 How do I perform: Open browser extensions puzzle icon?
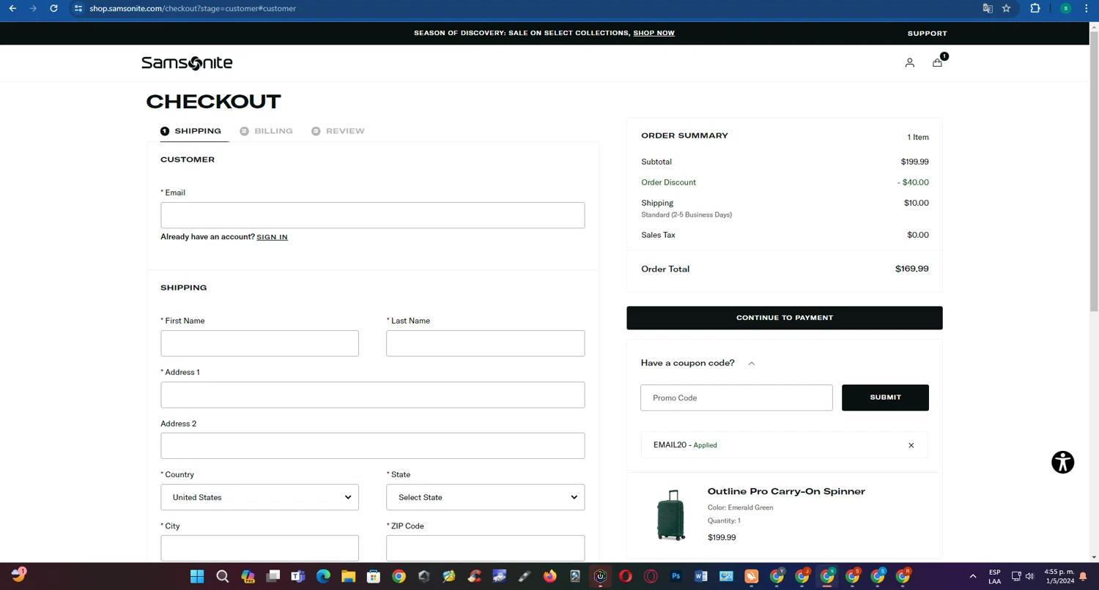[1035, 8]
